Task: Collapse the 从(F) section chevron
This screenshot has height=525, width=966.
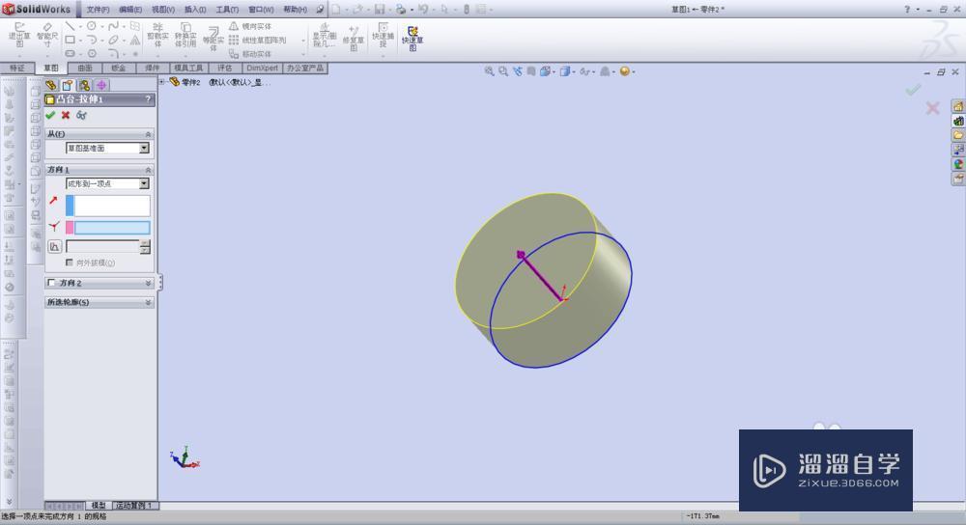Action: point(148,133)
